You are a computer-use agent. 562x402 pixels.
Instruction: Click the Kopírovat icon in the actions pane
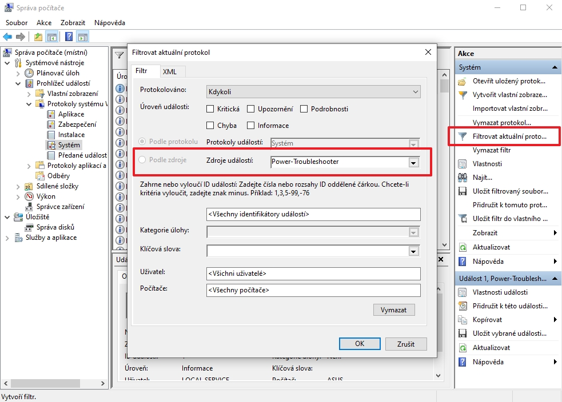(463, 320)
